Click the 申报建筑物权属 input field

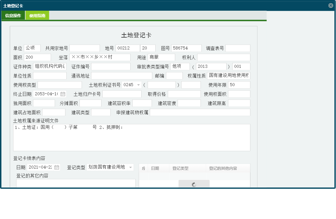pyautogui.click(x=200, y=112)
